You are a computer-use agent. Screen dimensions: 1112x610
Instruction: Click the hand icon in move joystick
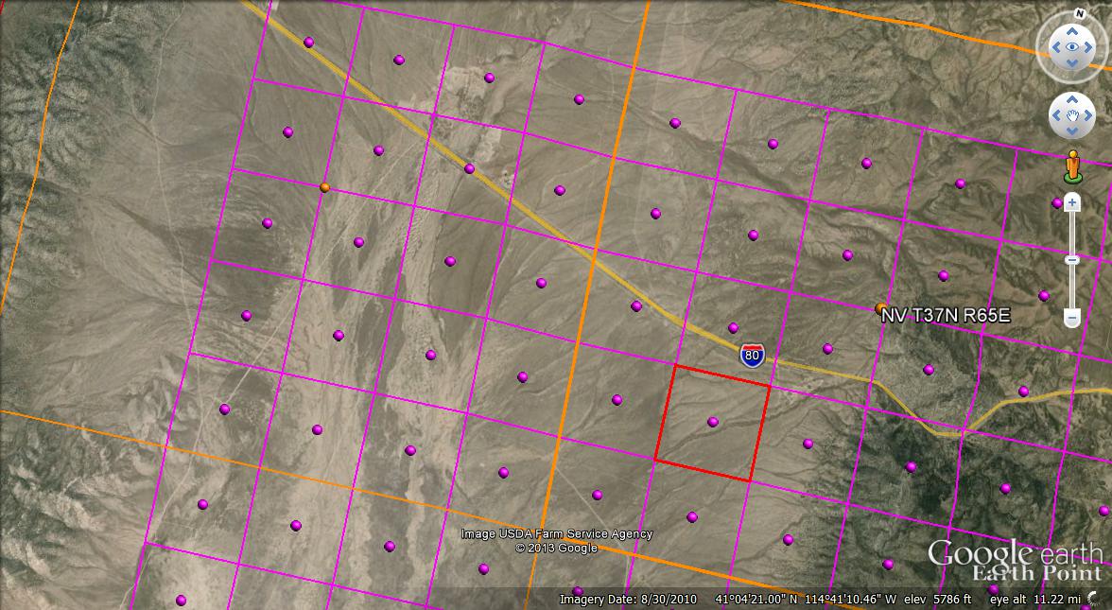click(x=1072, y=115)
